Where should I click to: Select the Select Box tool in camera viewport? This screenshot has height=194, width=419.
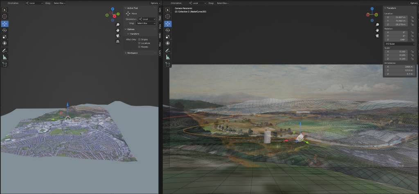click(168, 10)
